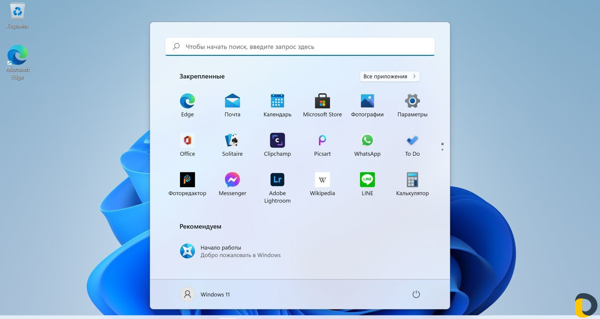This screenshot has height=319, width=600.
Task: Select the Microsoft Edge desktop shortcut
Action: pyautogui.click(x=18, y=62)
